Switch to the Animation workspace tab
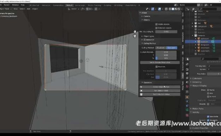This screenshot has height=136, width=221. pos(46,5)
